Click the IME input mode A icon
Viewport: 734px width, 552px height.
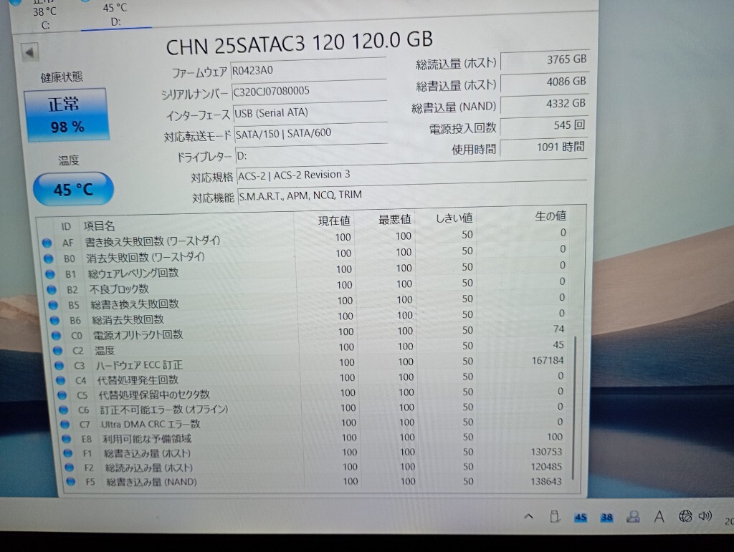(x=659, y=516)
